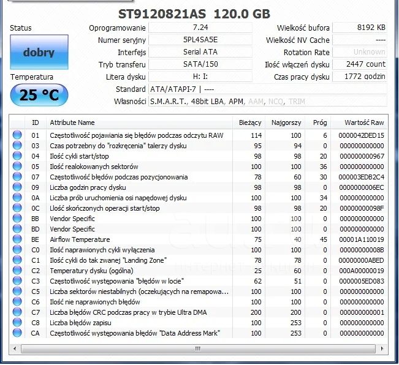Click the Status label above health button
This screenshot has height=365, width=399.
(x=21, y=28)
